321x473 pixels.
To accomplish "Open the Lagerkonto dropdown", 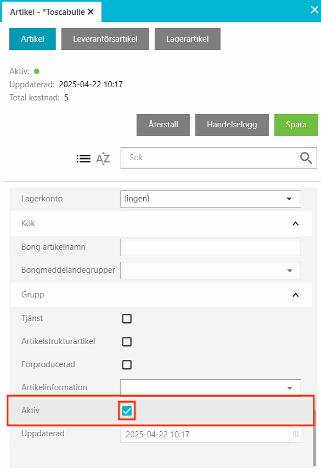I will (x=211, y=199).
